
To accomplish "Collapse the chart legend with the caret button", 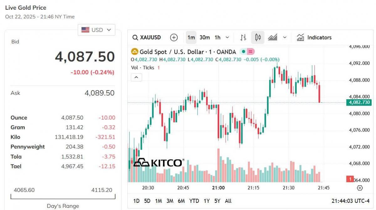I will pyautogui.click(x=136, y=77).
